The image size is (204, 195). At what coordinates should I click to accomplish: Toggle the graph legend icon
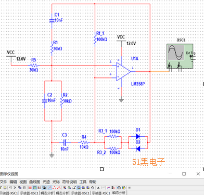tap(35, 188)
